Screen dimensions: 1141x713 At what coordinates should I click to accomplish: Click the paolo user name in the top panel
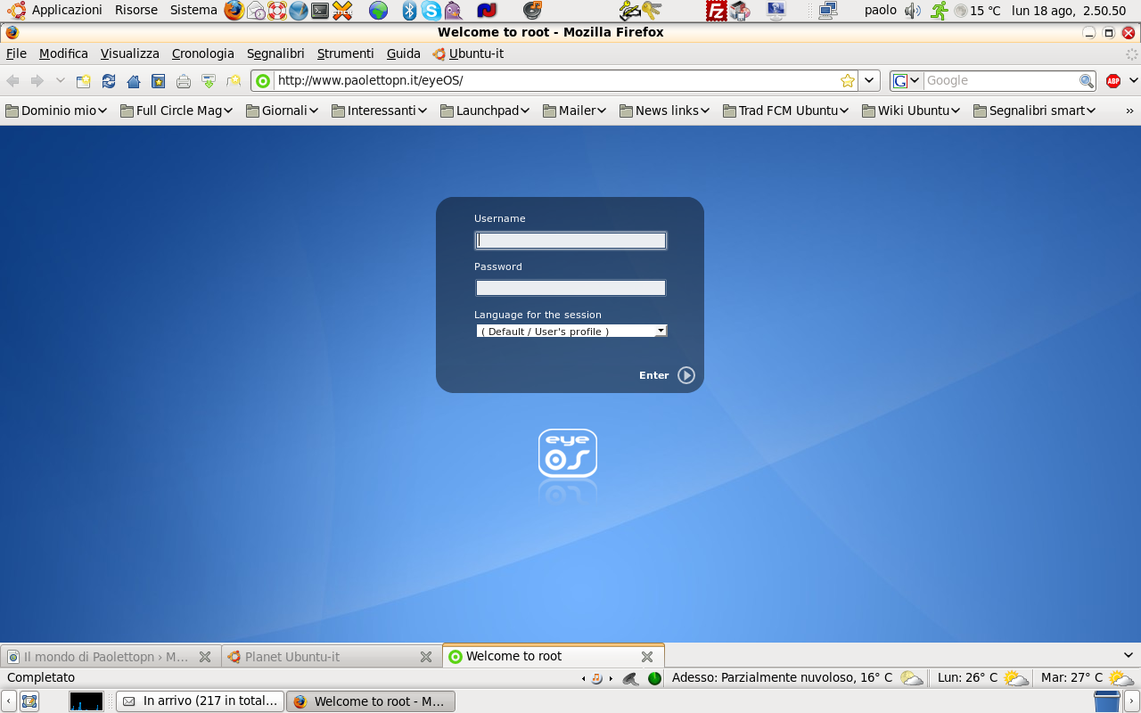881,11
